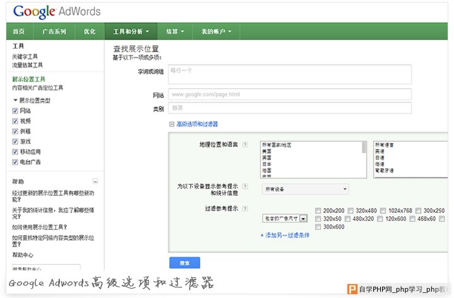Toggle the 视频 checkbox

(15, 121)
